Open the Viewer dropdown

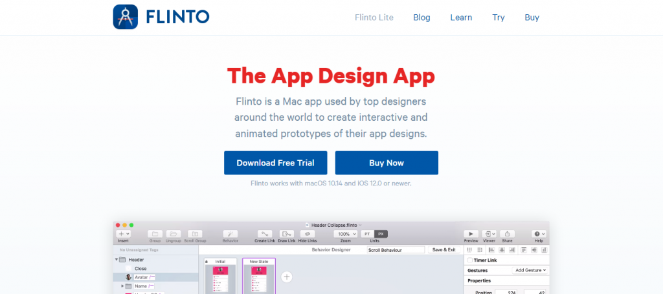click(x=489, y=234)
